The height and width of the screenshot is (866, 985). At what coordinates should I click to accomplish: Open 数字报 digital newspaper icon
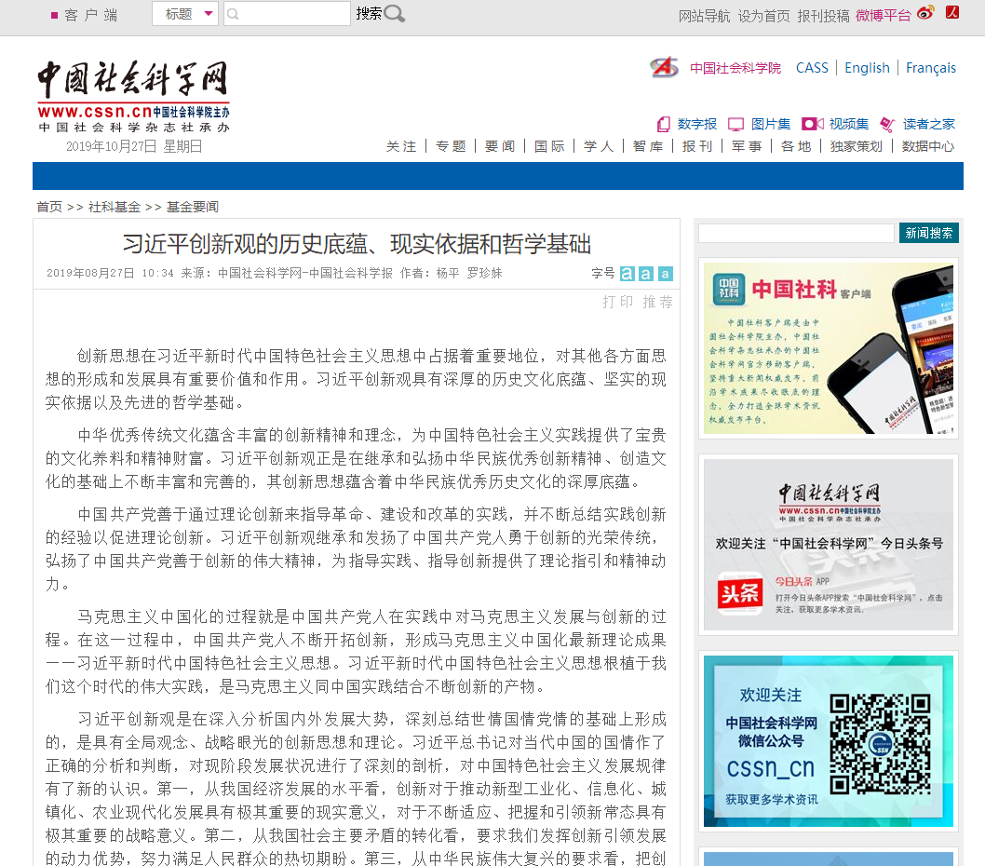click(x=663, y=124)
